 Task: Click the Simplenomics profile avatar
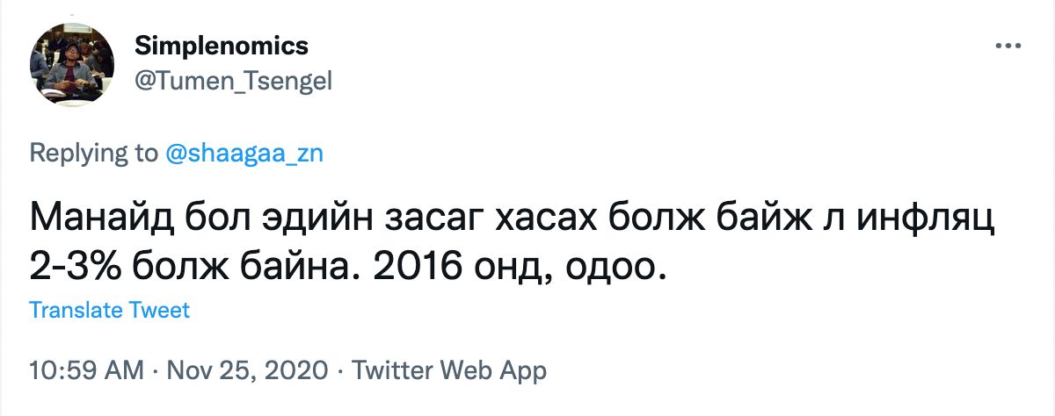point(72,63)
